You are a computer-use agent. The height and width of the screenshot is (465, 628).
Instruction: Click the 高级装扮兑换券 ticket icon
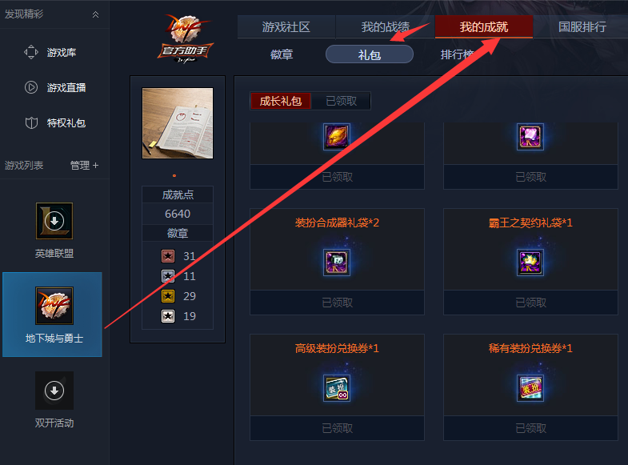(337, 388)
